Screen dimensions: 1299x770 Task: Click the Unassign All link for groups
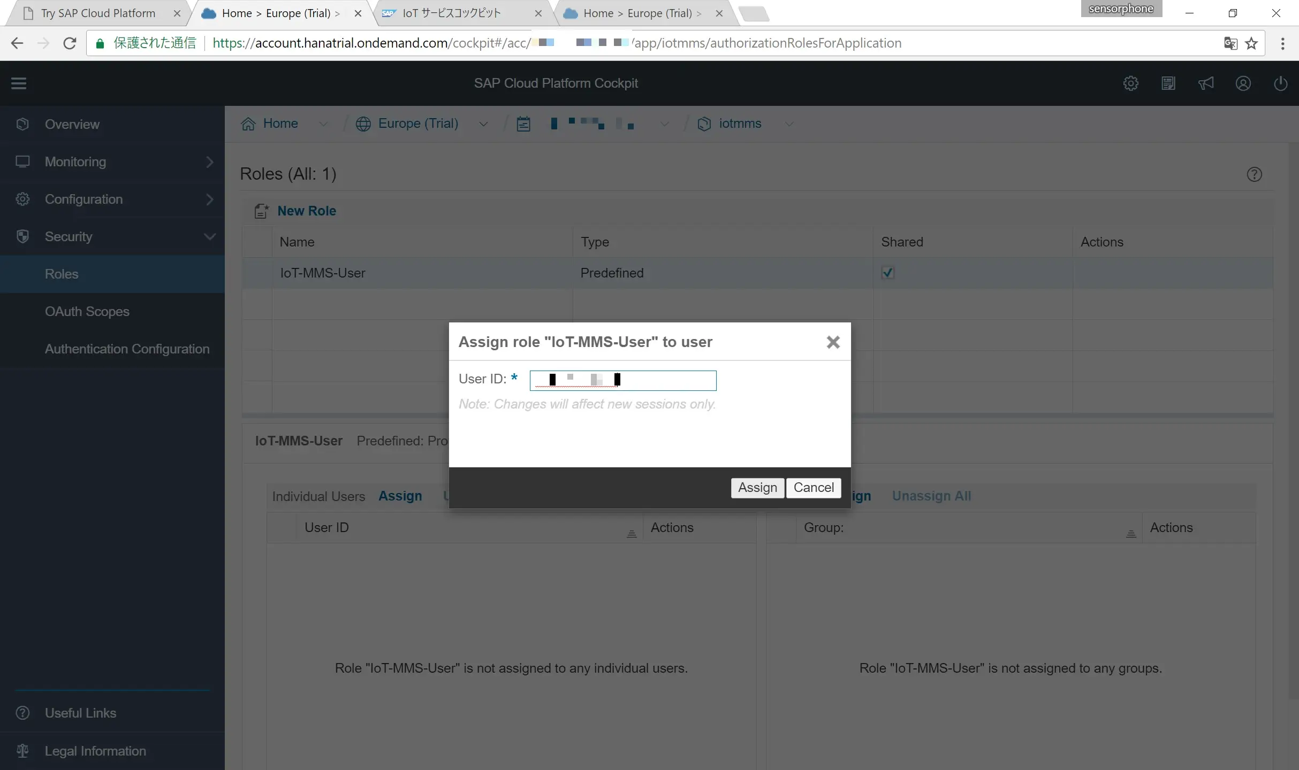(931, 496)
